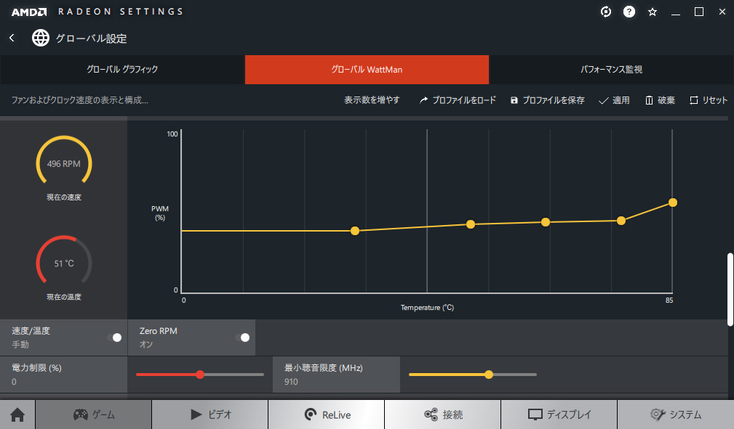Click ファンおよびクロック速度の表示と構成... text
Viewport: 734px width, 429px height.
coord(79,100)
